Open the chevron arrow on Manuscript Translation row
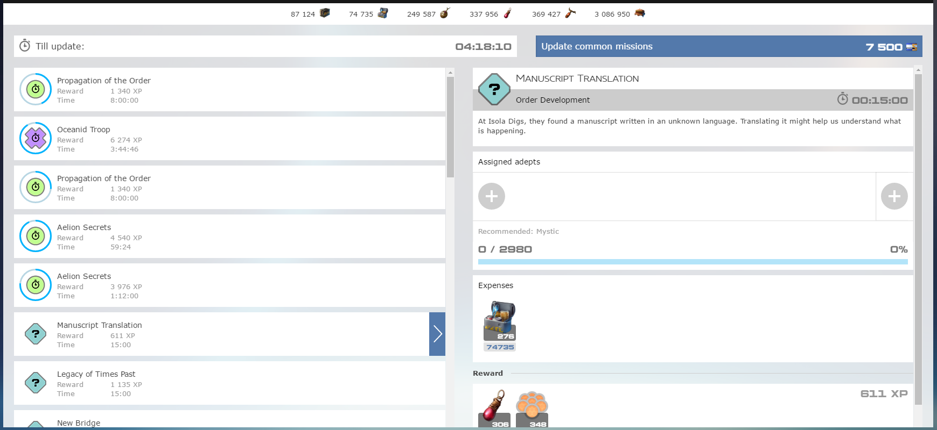This screenshot has width=937, height=430. pyautogui.click(x=437, y=334)
